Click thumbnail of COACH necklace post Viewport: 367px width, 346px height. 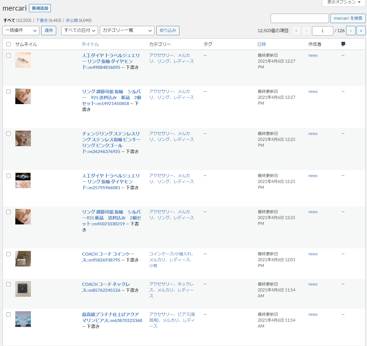23,289
